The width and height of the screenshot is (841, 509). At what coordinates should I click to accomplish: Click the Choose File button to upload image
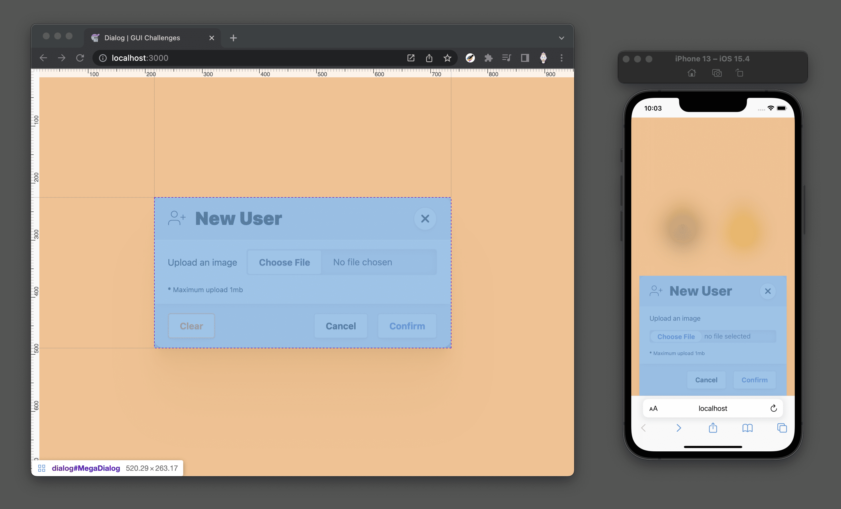tap(284, 262)
